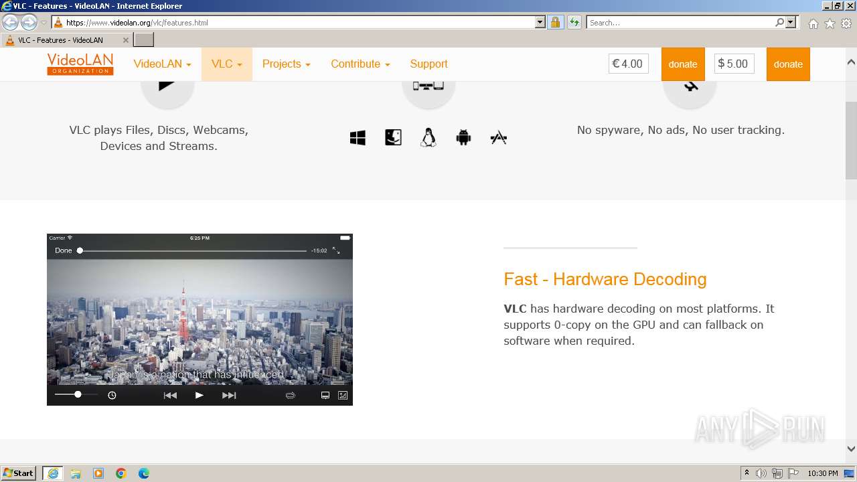
Task: Expand the VLC dropdown menu
Action: click(227, 64)
